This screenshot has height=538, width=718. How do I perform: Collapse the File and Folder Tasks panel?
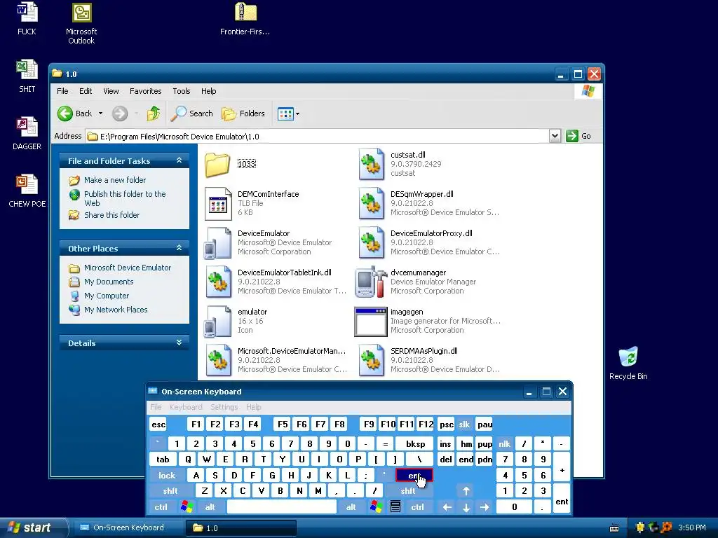pos(179,160)
